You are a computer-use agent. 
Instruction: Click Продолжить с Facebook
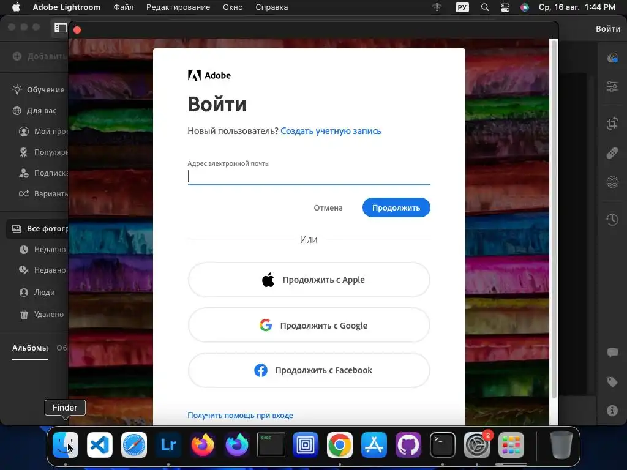point(309,370)
